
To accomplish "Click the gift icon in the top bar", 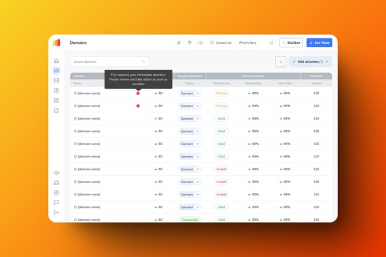I will point(190,43).
